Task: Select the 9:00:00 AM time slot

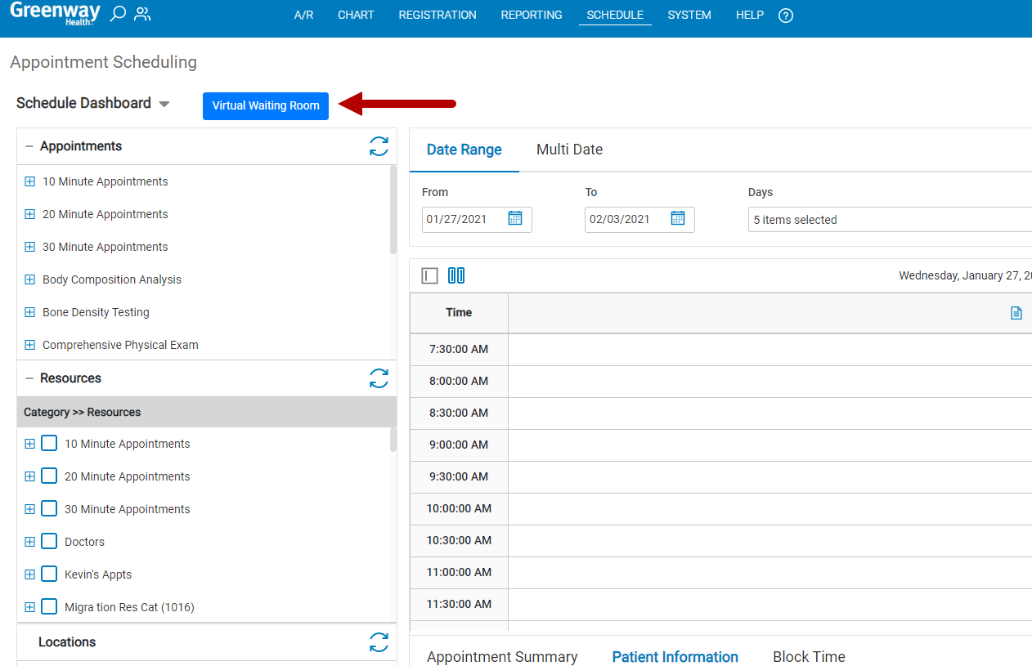Action: (459, 445)
